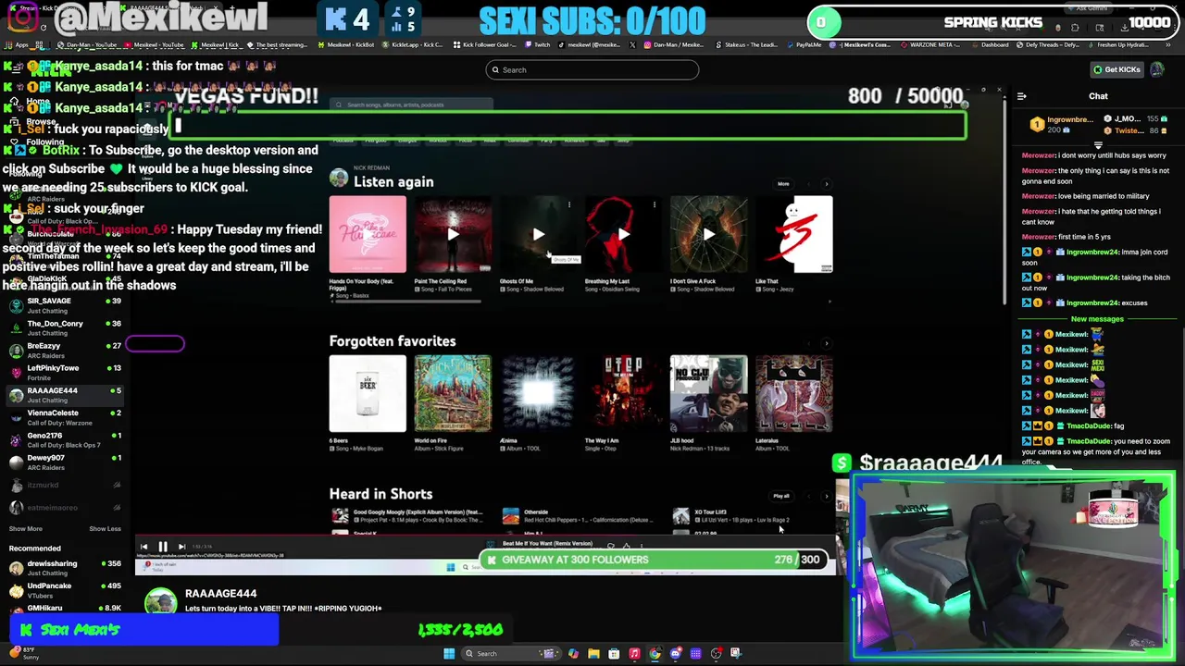Viewport: 1185px width, 666px height.
Task: Open Windows Start menu
Action: [x=449, y=653]
